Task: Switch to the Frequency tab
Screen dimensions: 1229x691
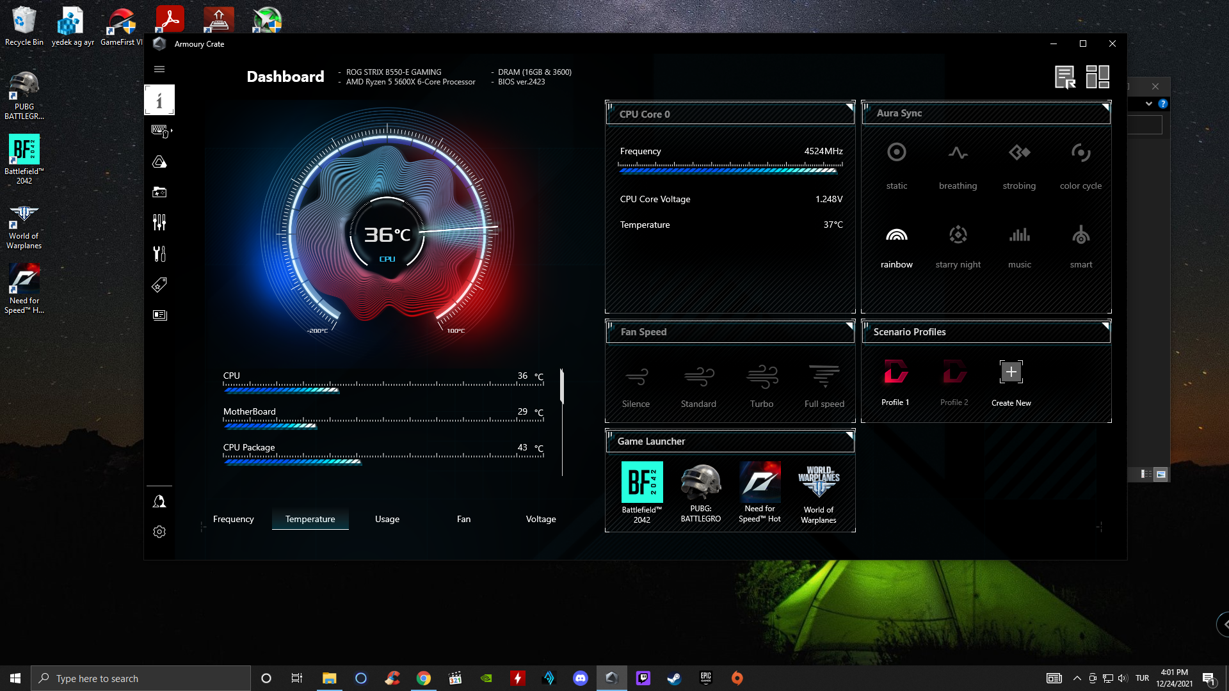Action: pos(234,519)
